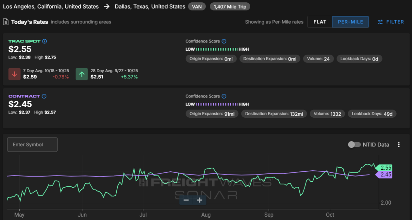Click info icon beside contract Confidence Score
Viewport: 412px width, 220px height.
[224, 96]
